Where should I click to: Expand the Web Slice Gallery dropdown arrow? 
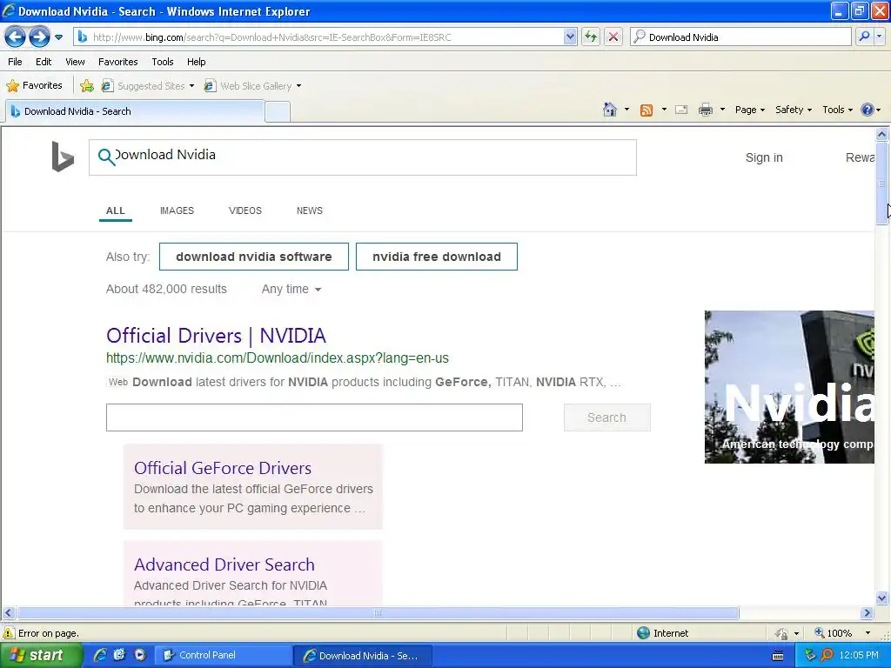(x=299, y=86)
